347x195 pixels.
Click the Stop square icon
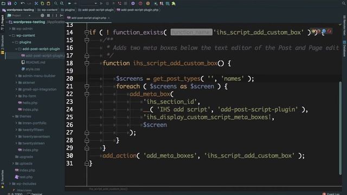click(125, 3)
